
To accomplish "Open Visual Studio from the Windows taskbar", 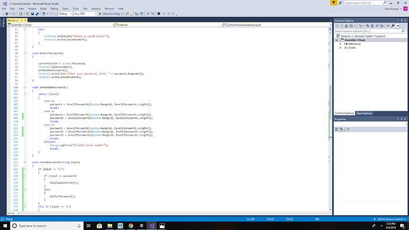I will pyautogui.click(x=152, y=226).
